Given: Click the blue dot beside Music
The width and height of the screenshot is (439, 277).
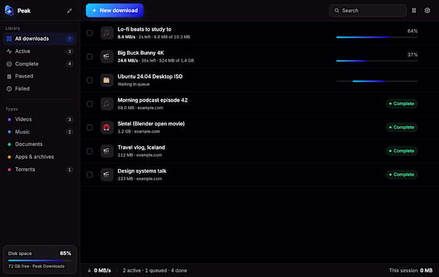Looking at the screenshot, I should click(9, 132).
